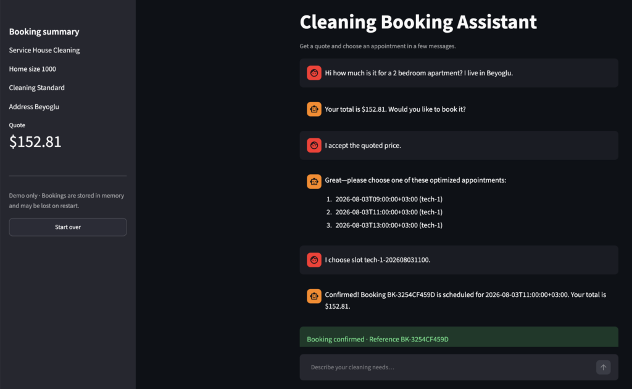The image size is (632, 389).
Task: Click the send arrow icon in chat input
Action: coord(603,367)
